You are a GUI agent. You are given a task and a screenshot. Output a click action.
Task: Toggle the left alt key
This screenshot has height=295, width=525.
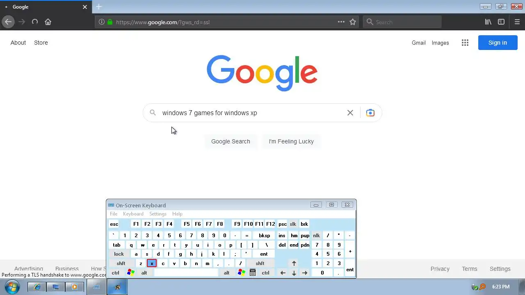[144, 273]
